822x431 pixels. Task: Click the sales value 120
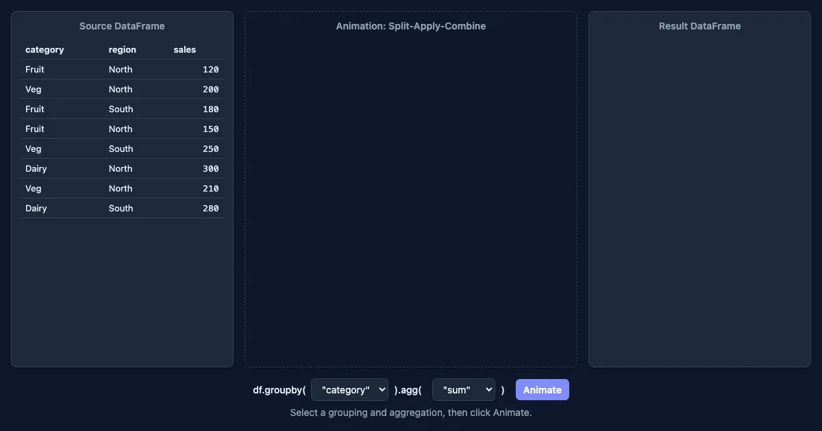point(211,70)
